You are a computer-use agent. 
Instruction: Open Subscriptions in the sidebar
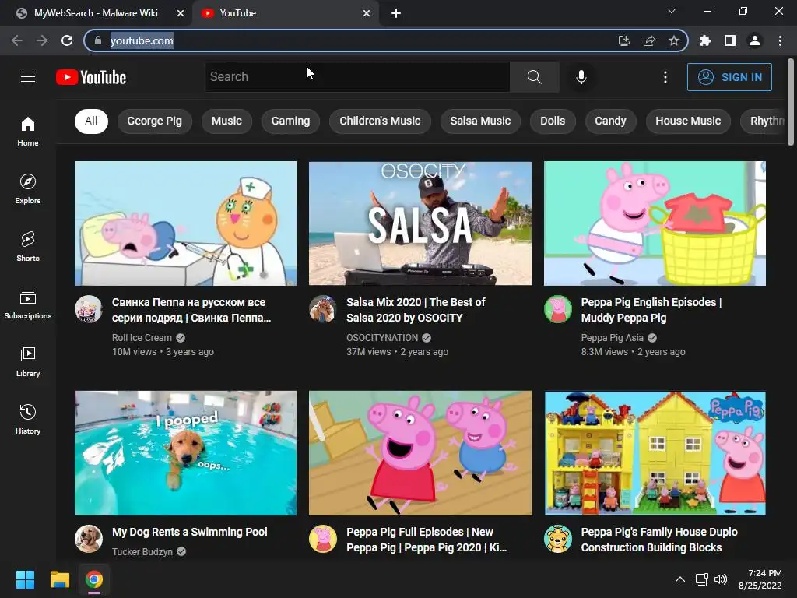coord(28,304)
